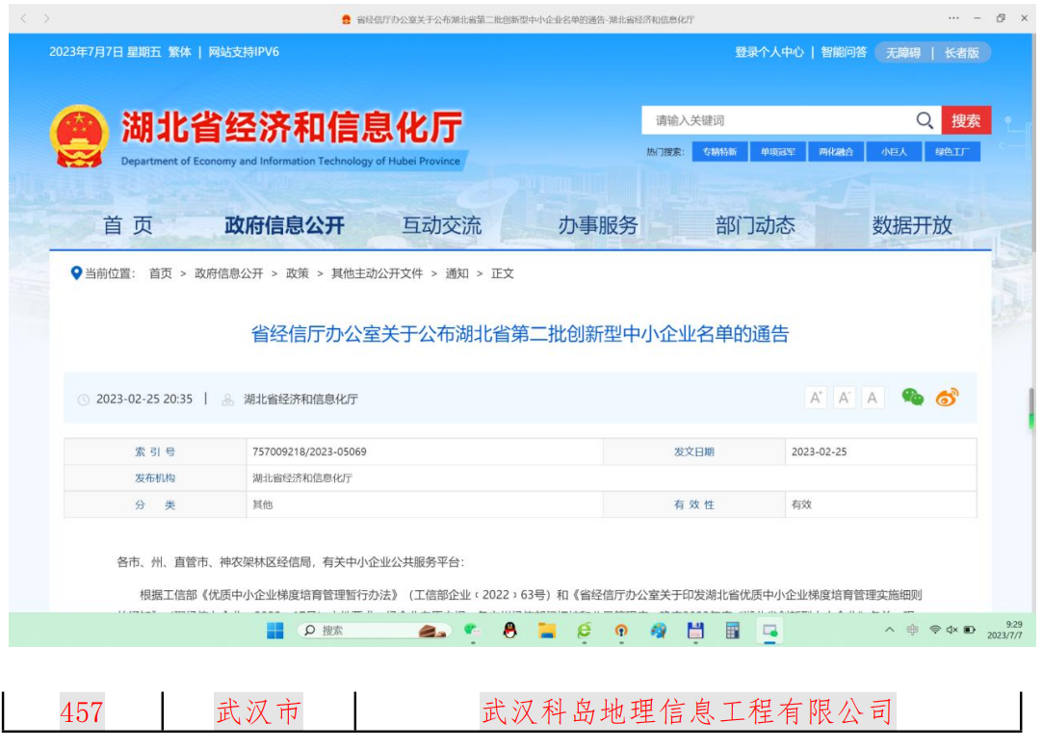Open File Explorer from the taskbar
The height and width of the screenshot is (748, 1042).
pyautogui.click(x=547, y=631)
